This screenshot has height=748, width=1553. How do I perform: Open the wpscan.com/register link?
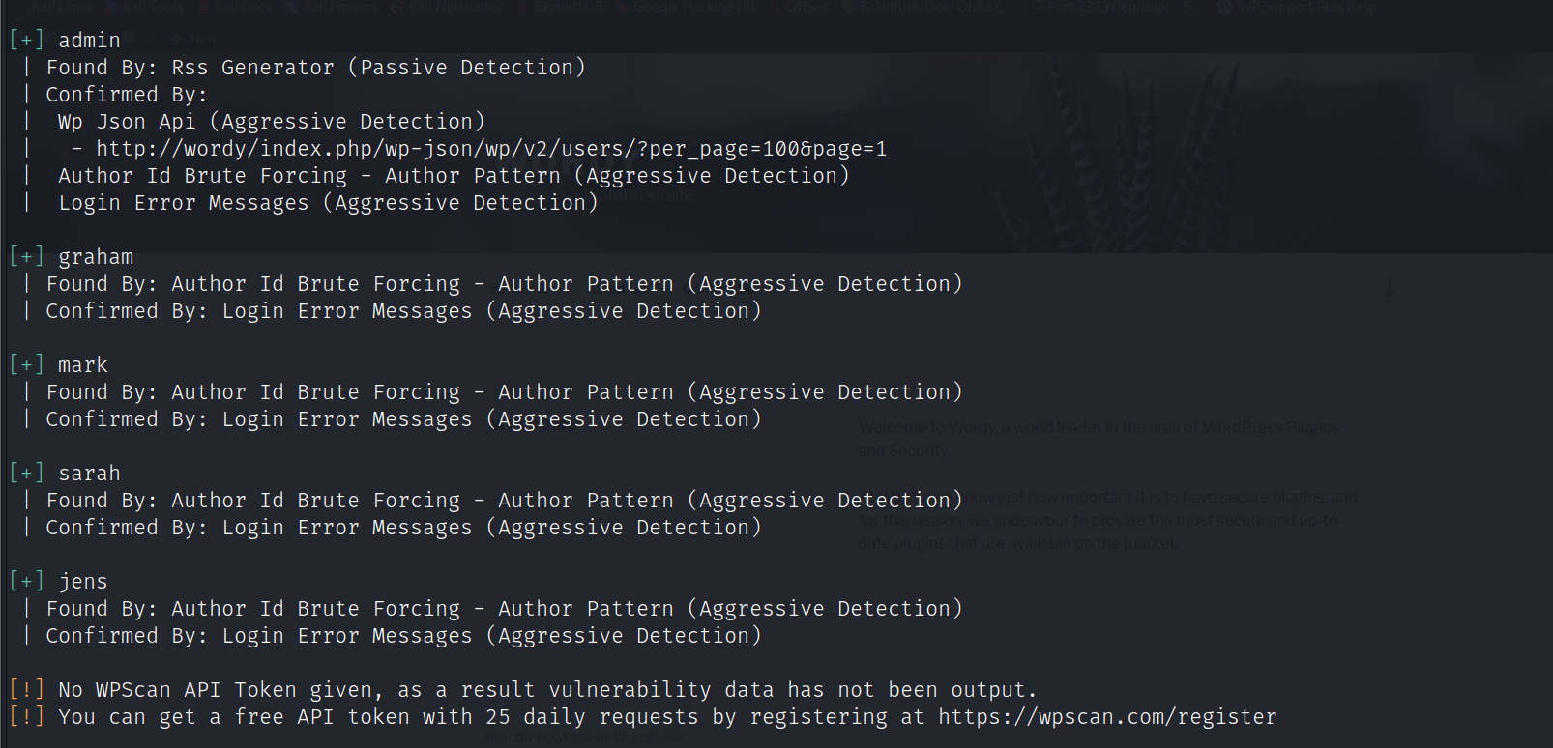[x=1107, y=717]
